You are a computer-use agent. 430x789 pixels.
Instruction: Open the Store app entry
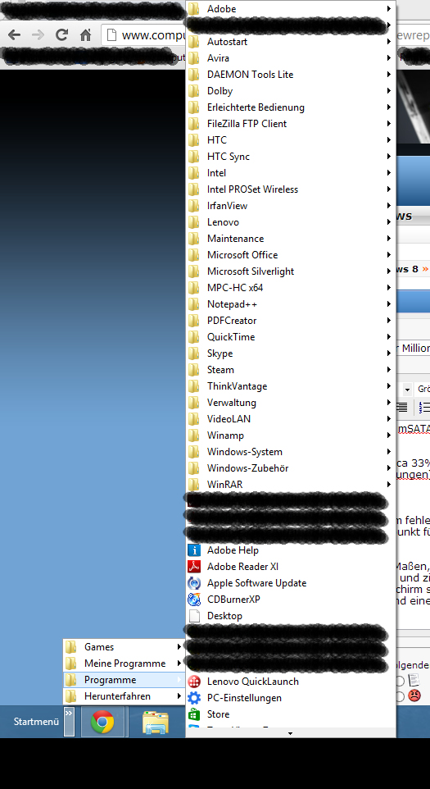click(x=291, y=714)
